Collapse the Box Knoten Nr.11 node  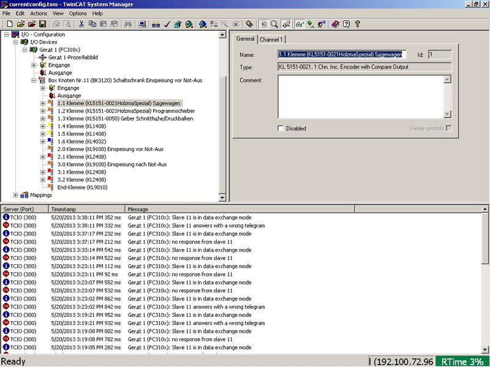pos(34,80)
